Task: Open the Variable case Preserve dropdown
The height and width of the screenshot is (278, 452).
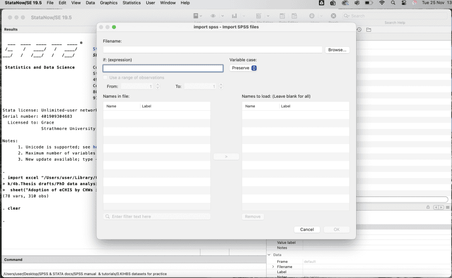Action: (x=243, y=68)
